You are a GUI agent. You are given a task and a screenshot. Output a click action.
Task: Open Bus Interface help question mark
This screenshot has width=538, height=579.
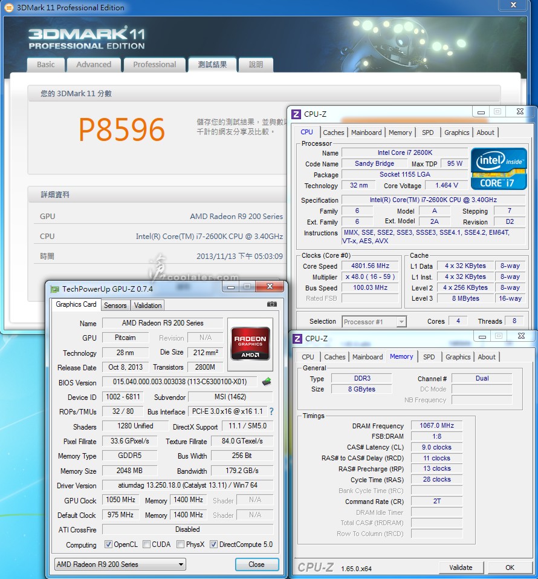pyautogui.click(x=271, y=411)
